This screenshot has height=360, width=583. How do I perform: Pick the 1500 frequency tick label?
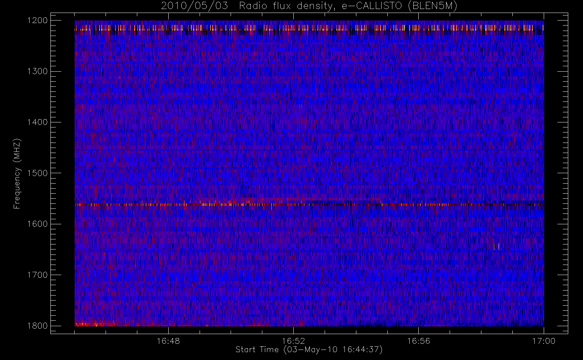click(x=37, y=173)
